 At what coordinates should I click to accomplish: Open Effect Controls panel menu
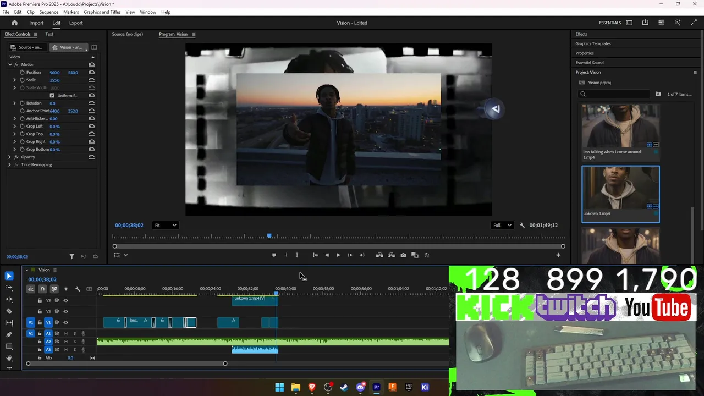pos(35,34)
